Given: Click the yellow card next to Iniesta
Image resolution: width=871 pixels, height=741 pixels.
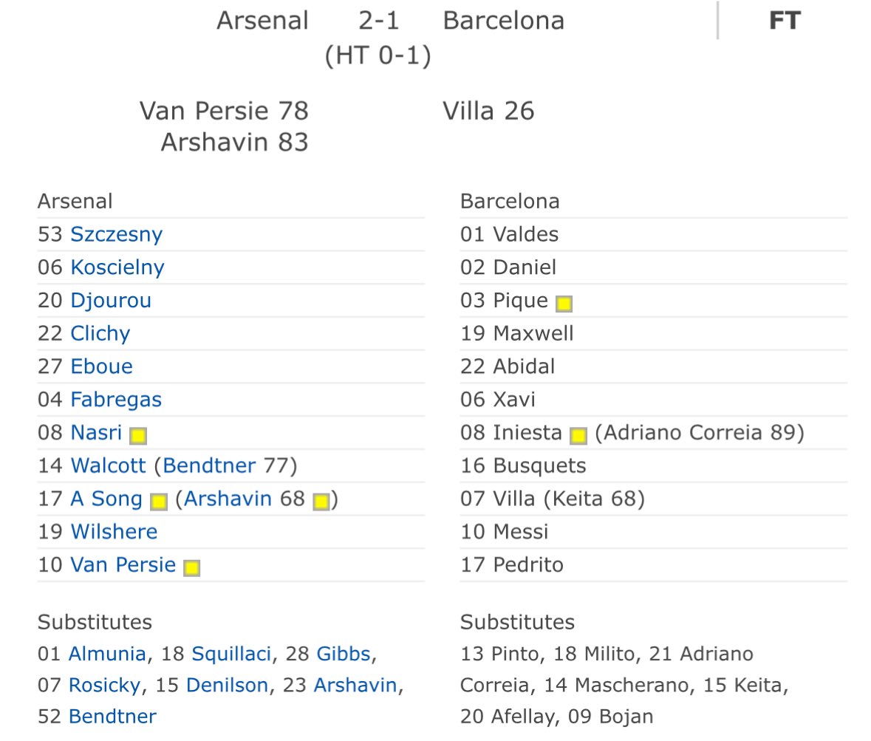Looking at the screenshot, I should click(578, 435).
